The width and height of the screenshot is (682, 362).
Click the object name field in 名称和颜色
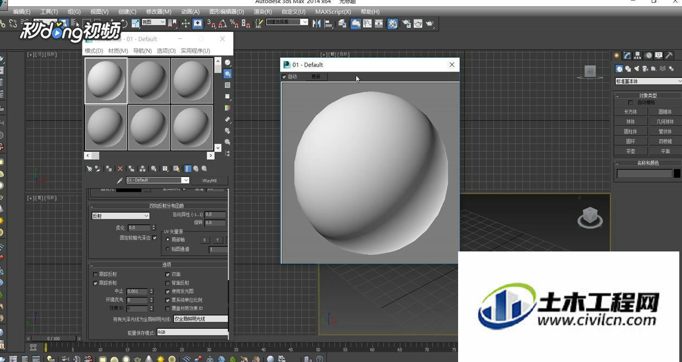click(645, 174)
